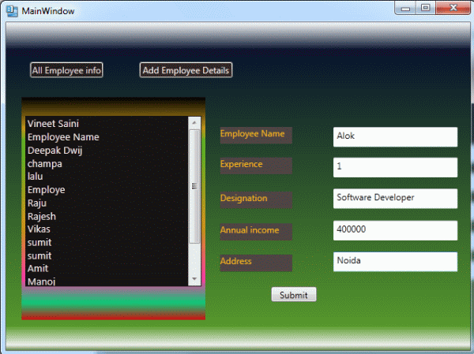Maximize the MainWindow window

click(x=426, y=8)
